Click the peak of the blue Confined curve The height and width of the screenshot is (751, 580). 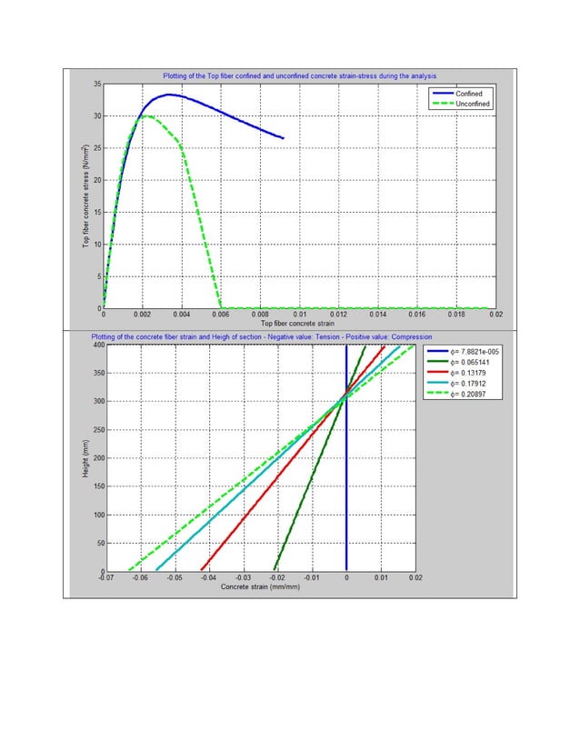click(168, 95)
